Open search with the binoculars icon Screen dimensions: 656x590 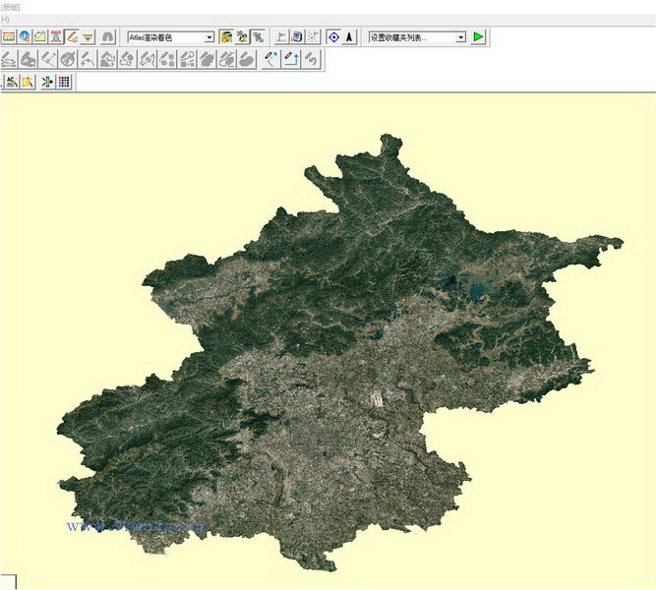click(x=107, y=37)
